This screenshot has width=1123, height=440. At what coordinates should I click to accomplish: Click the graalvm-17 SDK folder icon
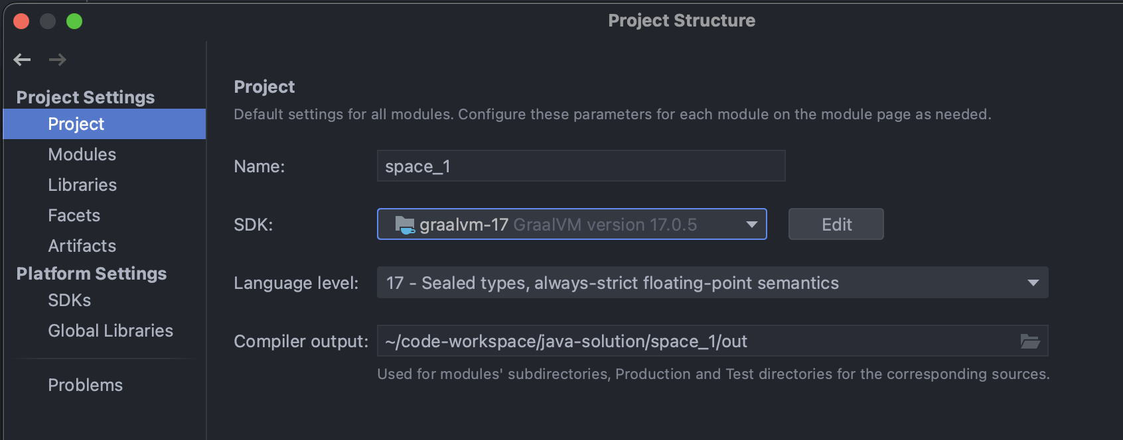(x=404, y=225)
